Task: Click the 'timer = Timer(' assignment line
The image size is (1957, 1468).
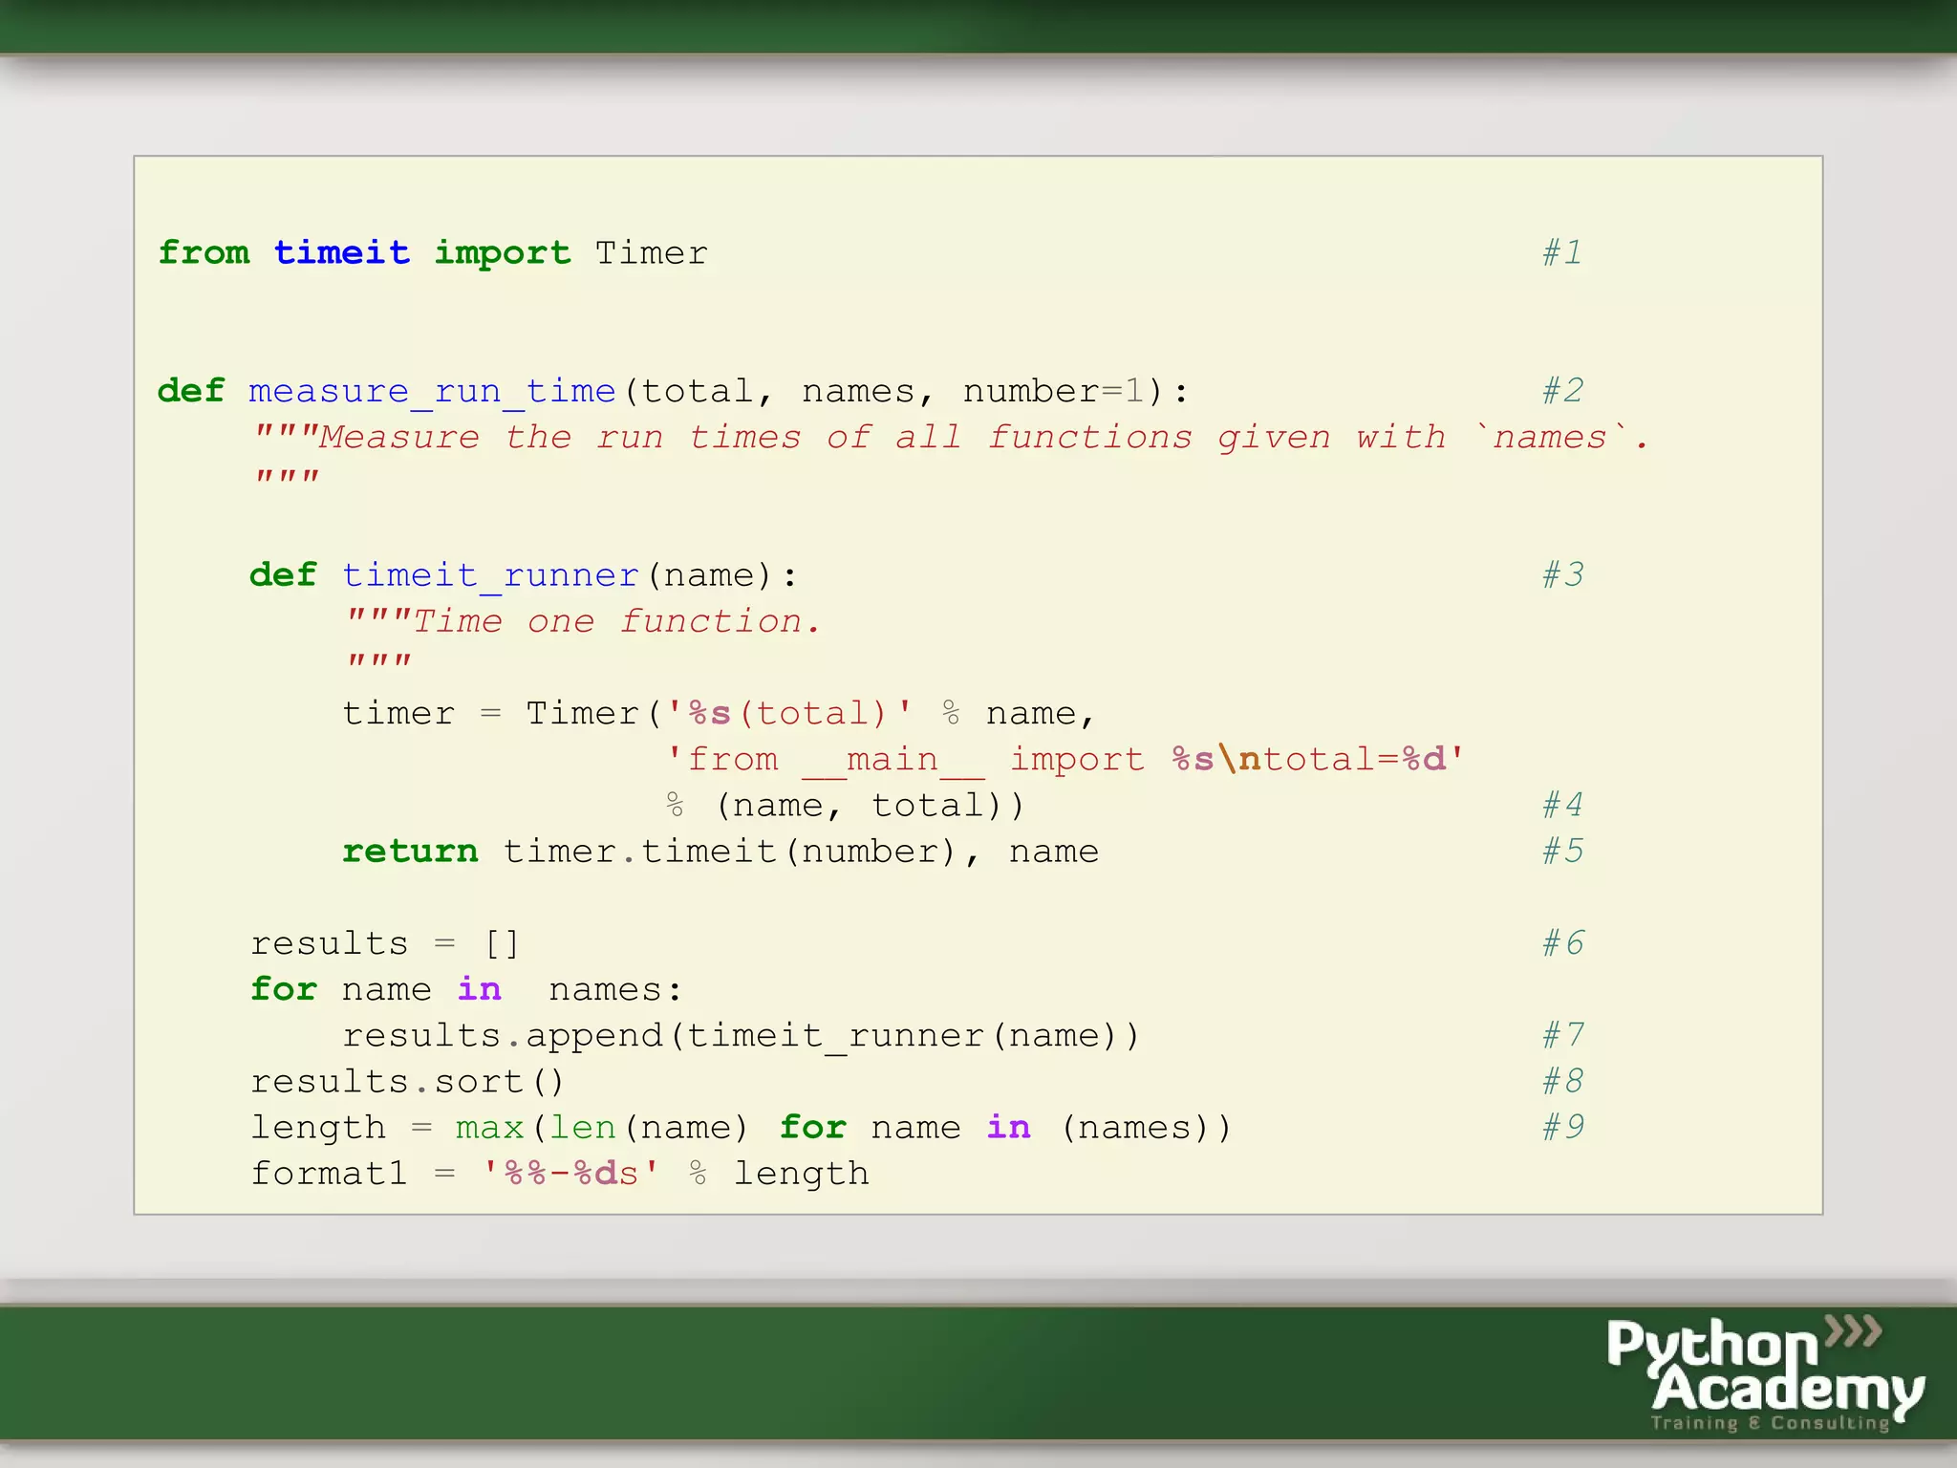Action: pyautogui.click(x=719, y=714)
